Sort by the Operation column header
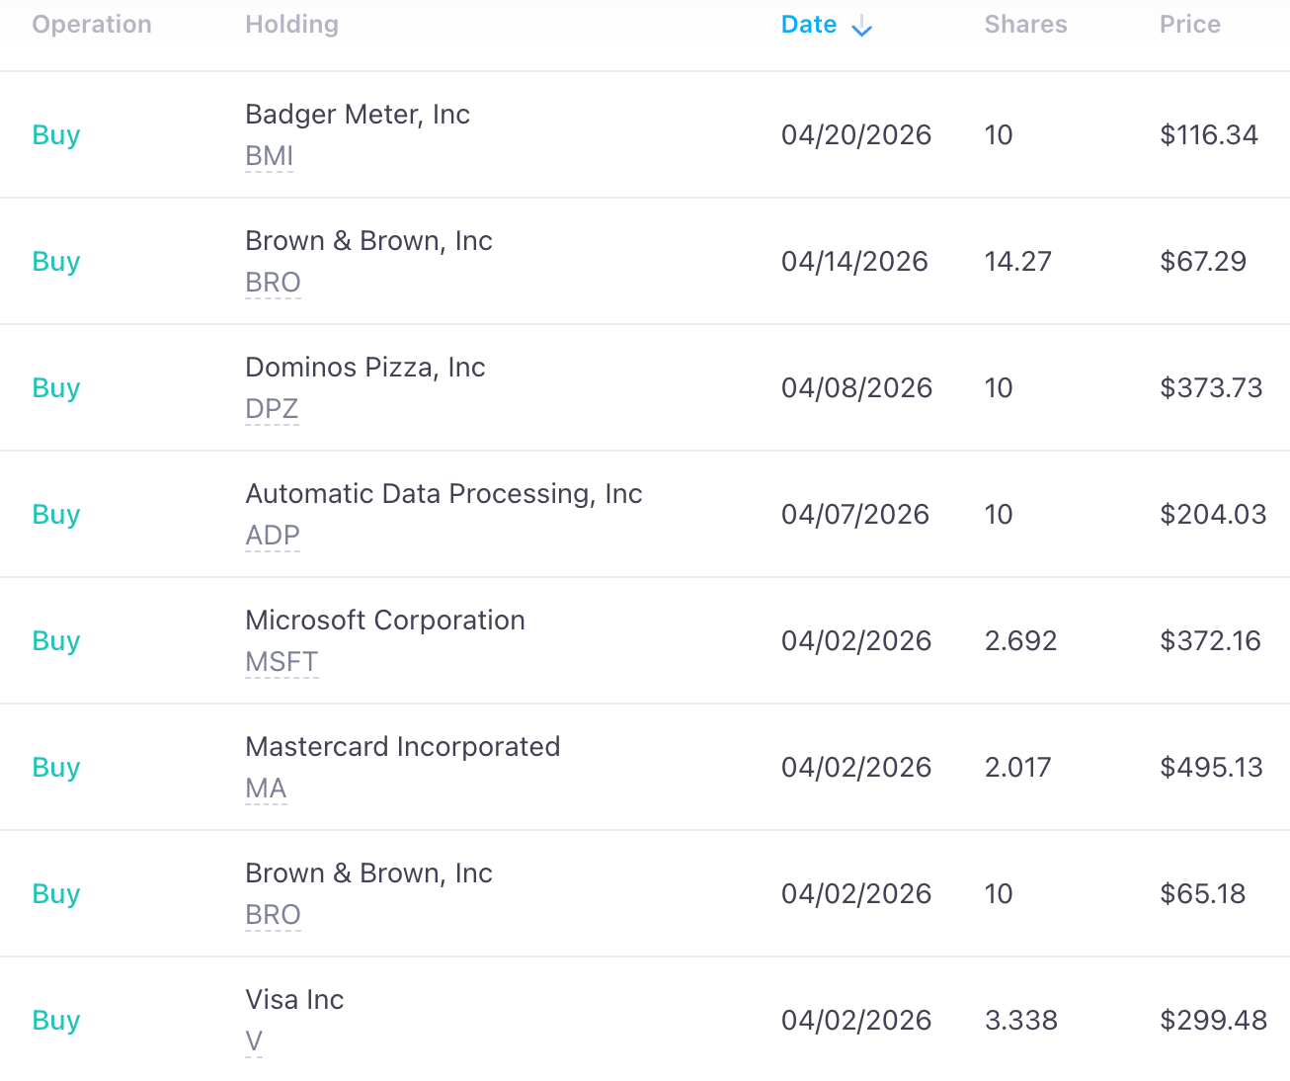Viewport: 1290px width, 1081px height. 92,25
